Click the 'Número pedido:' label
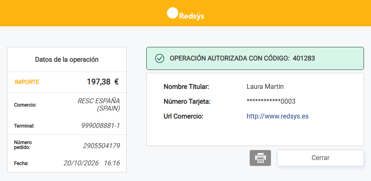The width and height of the screenshot is (371, 181). click(23, 145)
